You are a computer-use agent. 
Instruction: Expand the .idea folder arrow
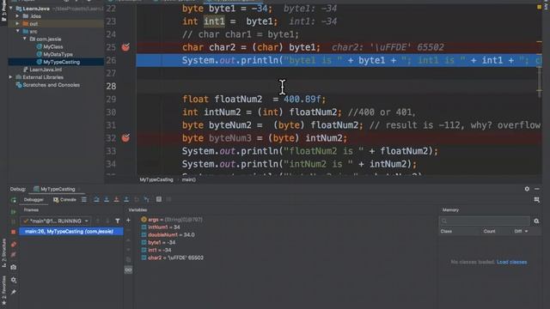point(17,16)
